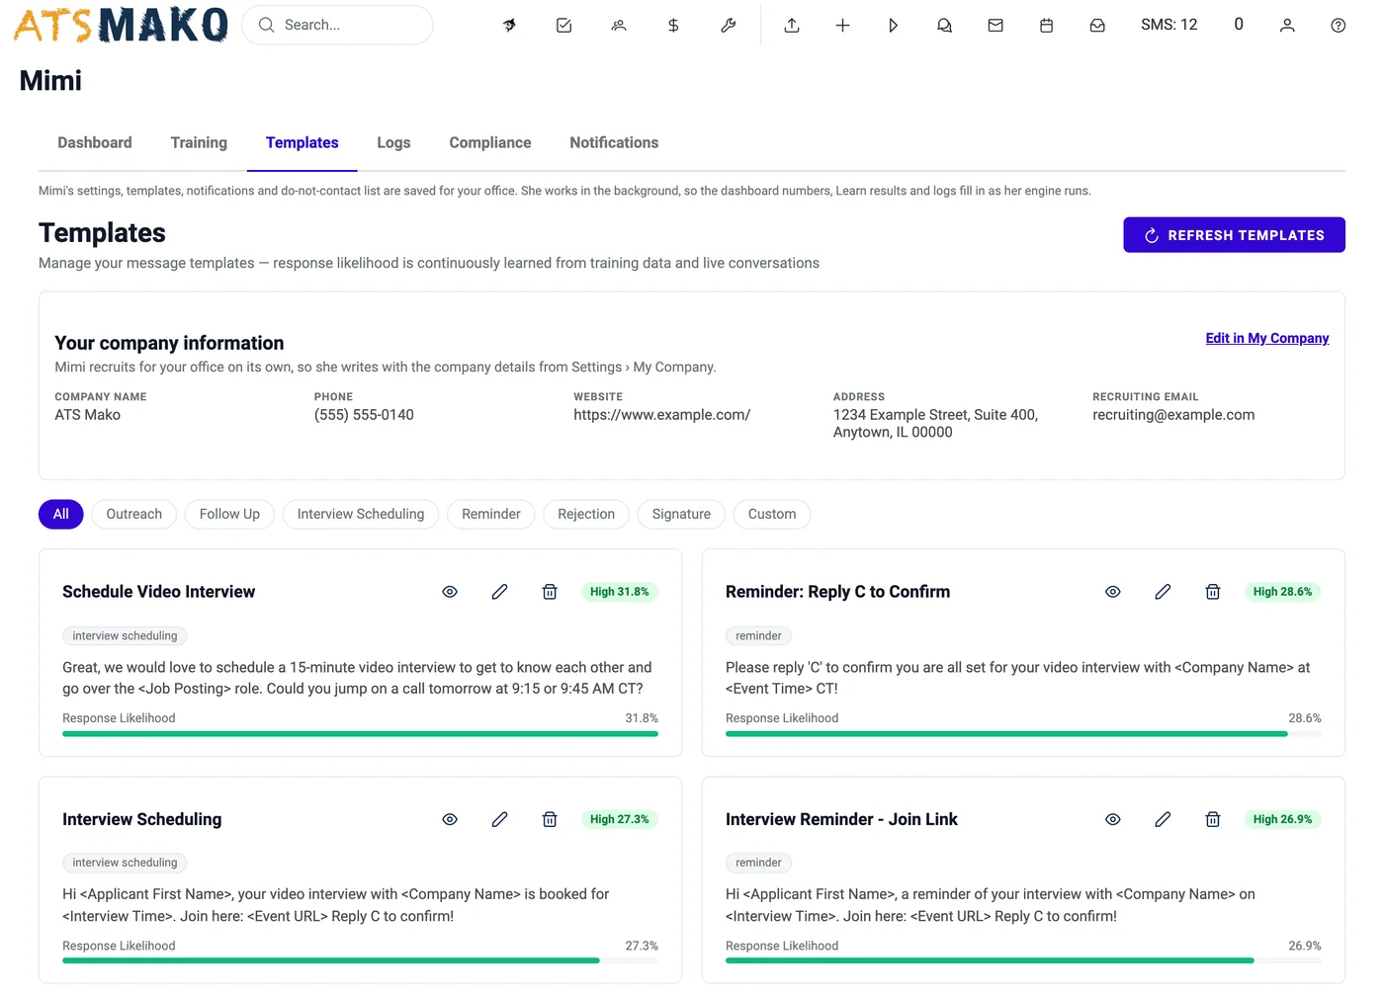This screenshot has height=996, width=1384.
Task: Filter templates by Rejection
Action: point(586,514)
